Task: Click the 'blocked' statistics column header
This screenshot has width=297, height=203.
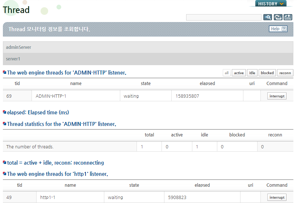Action: click(x=237, y=135)
